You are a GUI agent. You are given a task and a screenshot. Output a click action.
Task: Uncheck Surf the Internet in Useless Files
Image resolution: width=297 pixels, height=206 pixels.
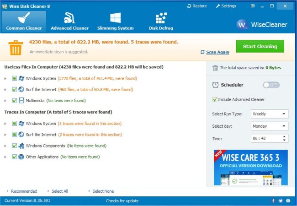(x=15, y=89)
